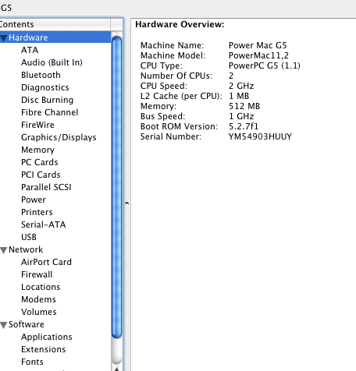Viewport: 356px width, 371px height.
Task: Click the Contents column header
Action: pos(55,24)
